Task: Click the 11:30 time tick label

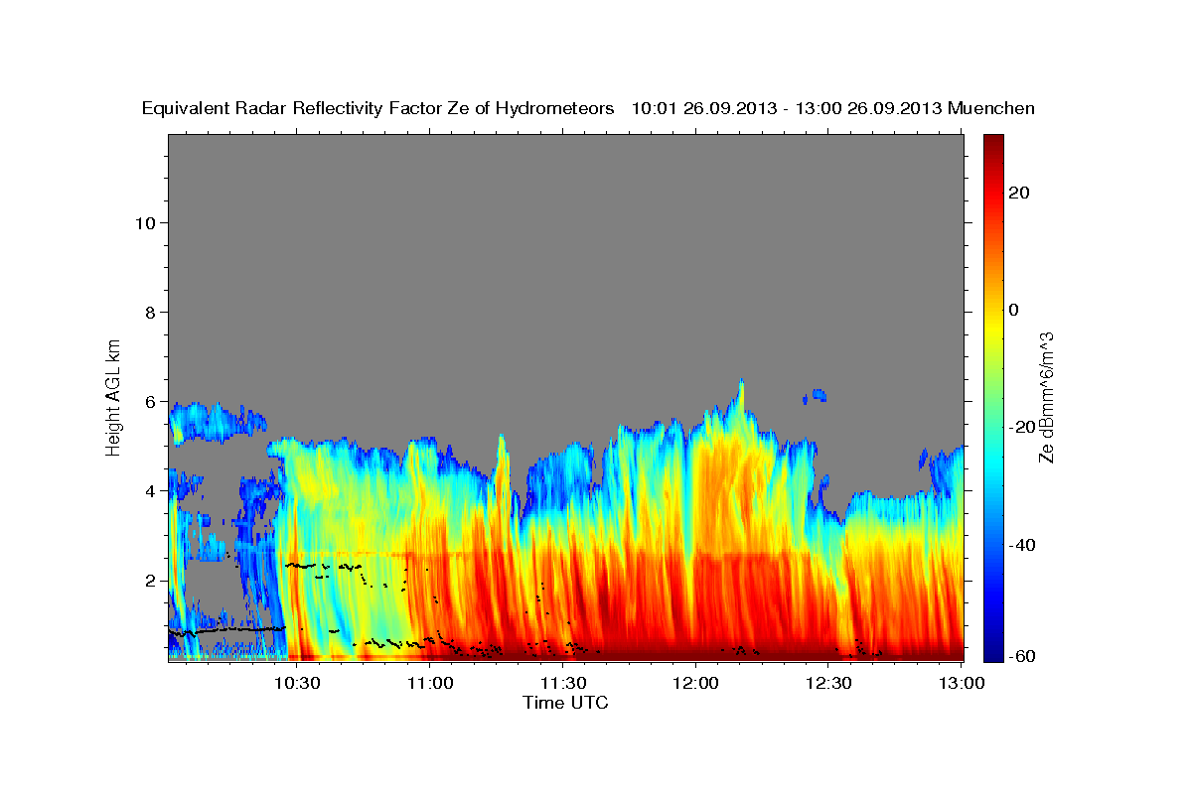Action: 562,683
